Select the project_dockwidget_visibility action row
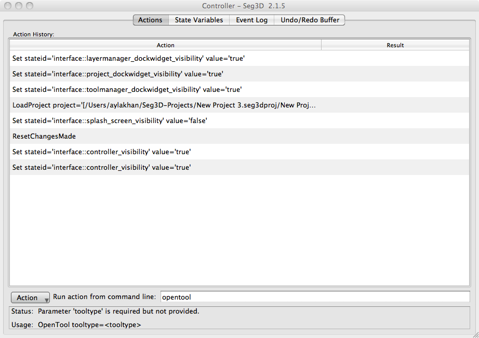This screenshot has height=338, width=479. 239,74
